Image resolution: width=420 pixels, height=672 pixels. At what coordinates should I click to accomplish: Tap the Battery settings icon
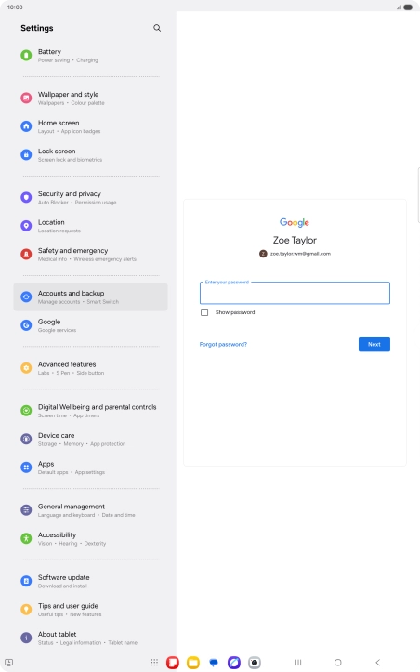point(26,55)
